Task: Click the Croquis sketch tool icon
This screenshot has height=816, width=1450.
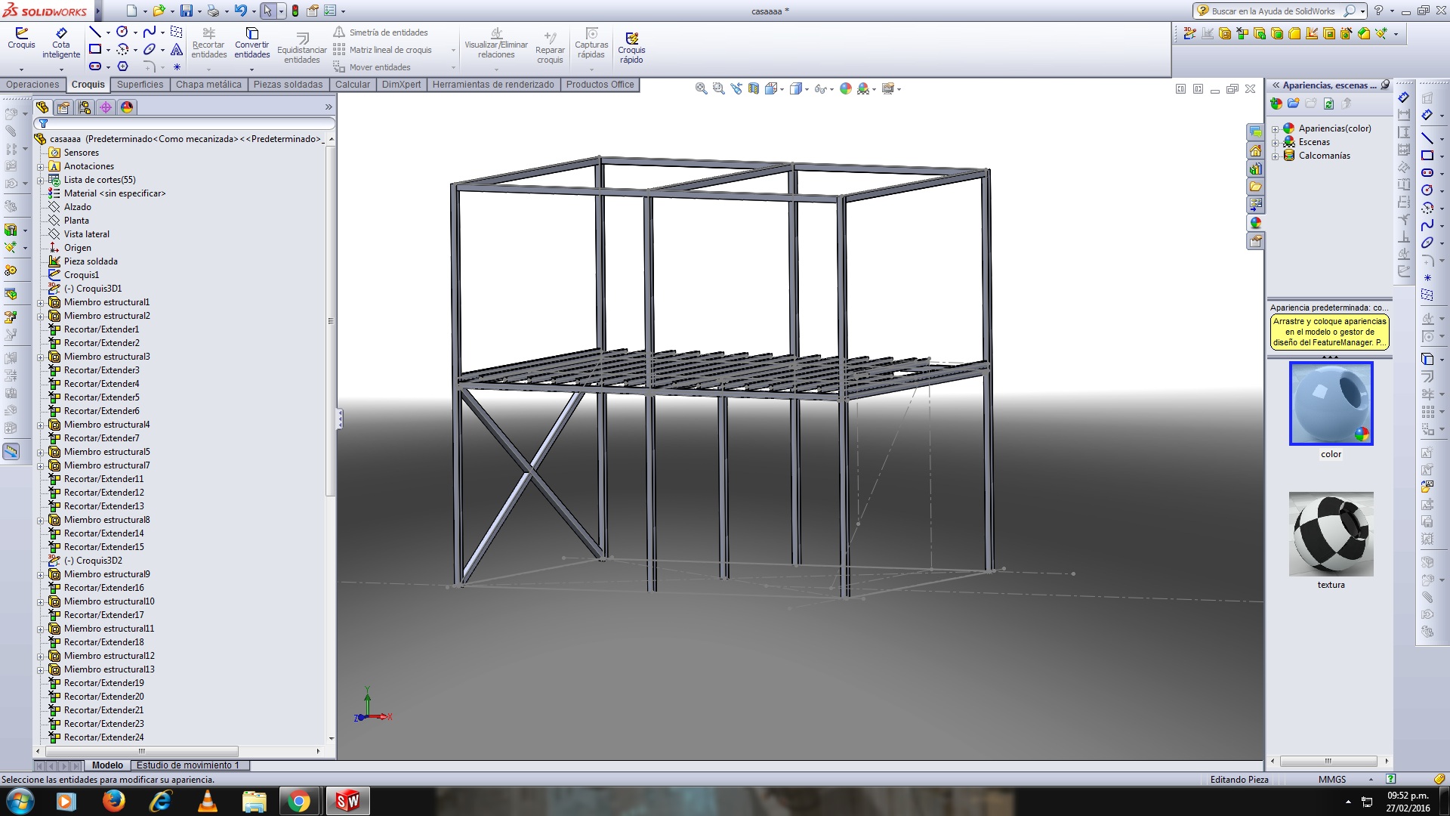Action: pyautogui.click(x=21, y=34)
